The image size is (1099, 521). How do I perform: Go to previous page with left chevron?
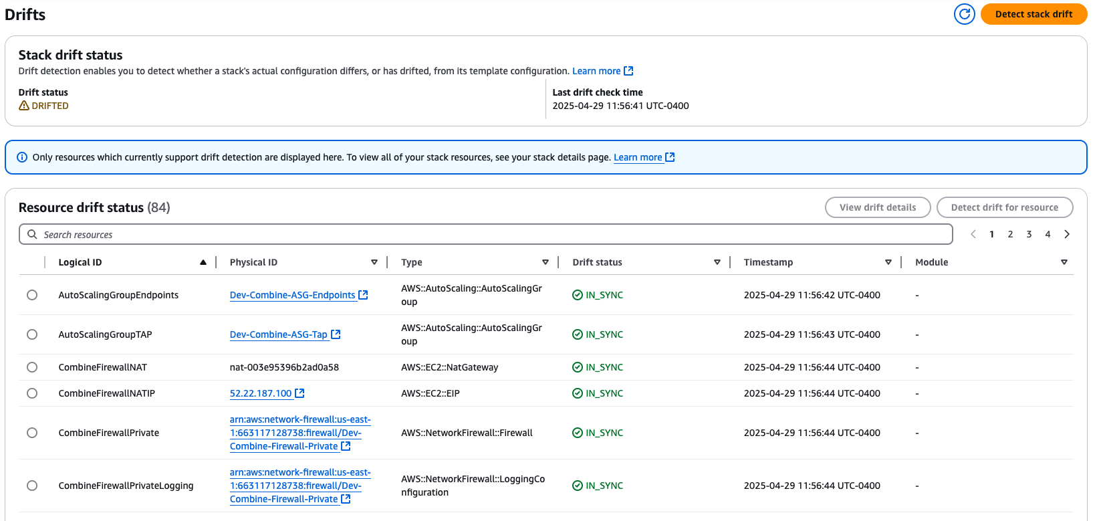pos(973,234)
